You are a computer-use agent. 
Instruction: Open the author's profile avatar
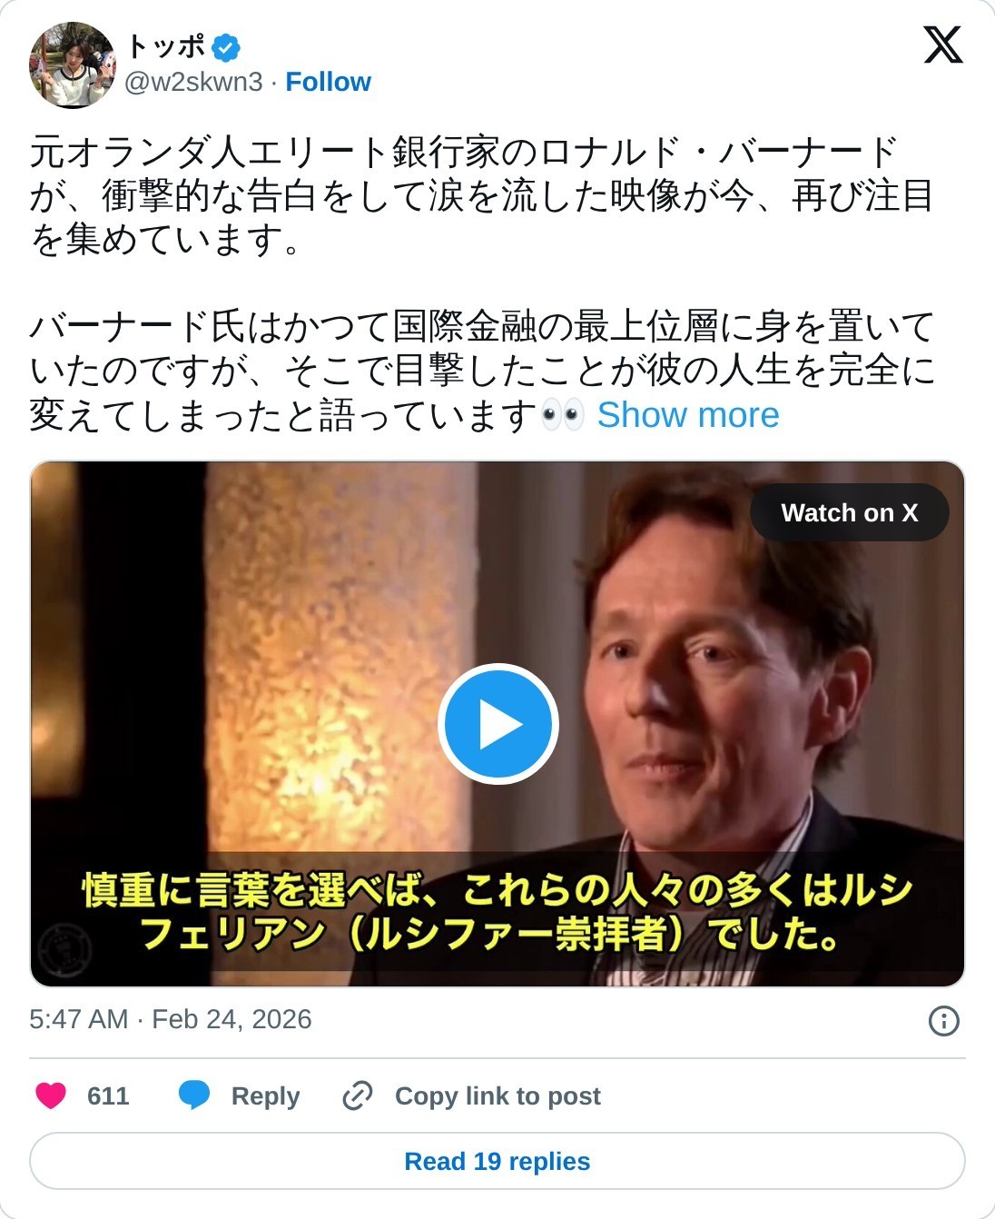[x=73, y=65]
